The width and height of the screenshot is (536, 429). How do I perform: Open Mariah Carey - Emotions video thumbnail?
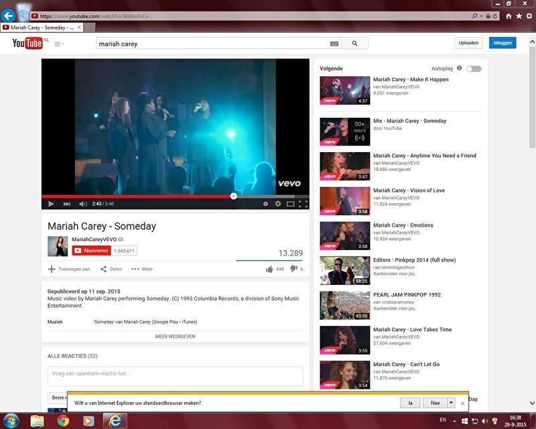click(344, 235)
